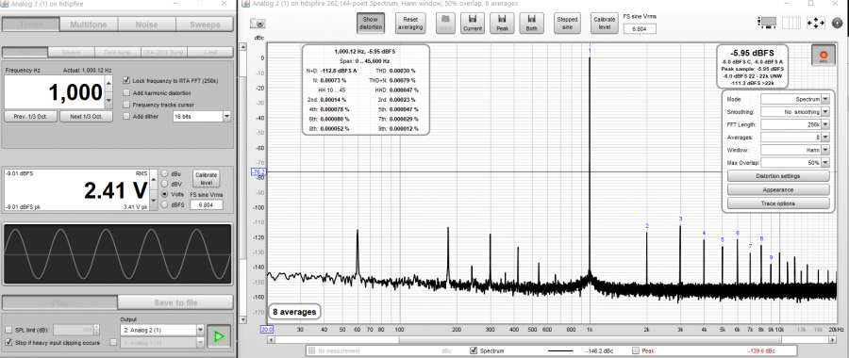Toggle Stop if heavy input clipping occurs

coord(8,342)
